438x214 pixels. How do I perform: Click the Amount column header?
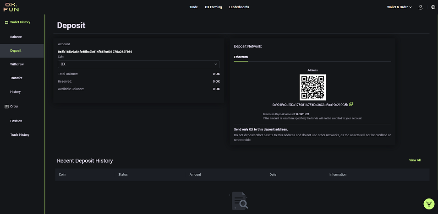(x=195, y=174)
